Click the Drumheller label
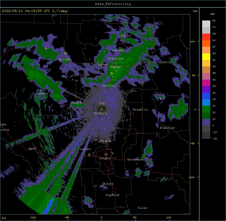Image resolution: width=226 pixels, height=221 pixels. point(167,128)
